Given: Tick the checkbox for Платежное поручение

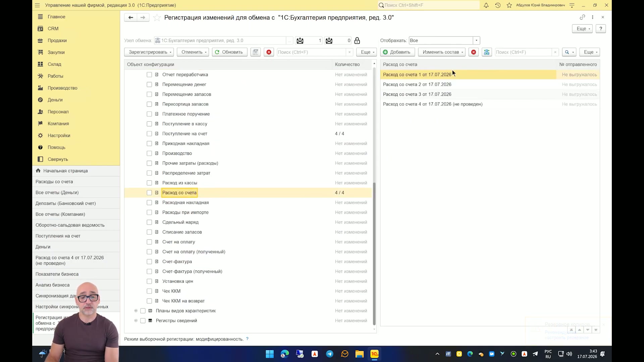Looking at the screenshot, I should tap(149, 114).
